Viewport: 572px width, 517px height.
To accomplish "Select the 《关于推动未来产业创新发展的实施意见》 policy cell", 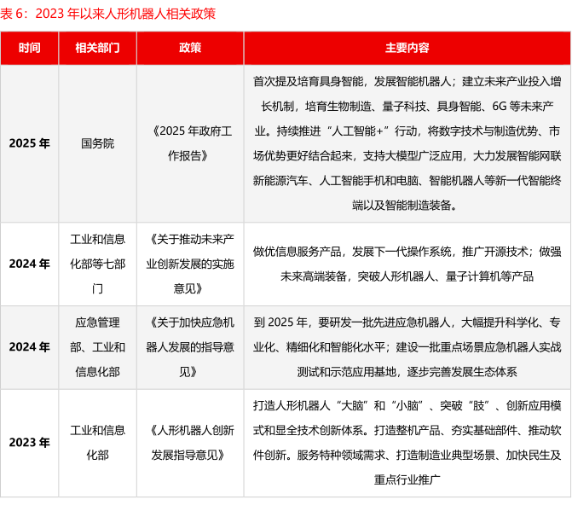I will (190, 264).
